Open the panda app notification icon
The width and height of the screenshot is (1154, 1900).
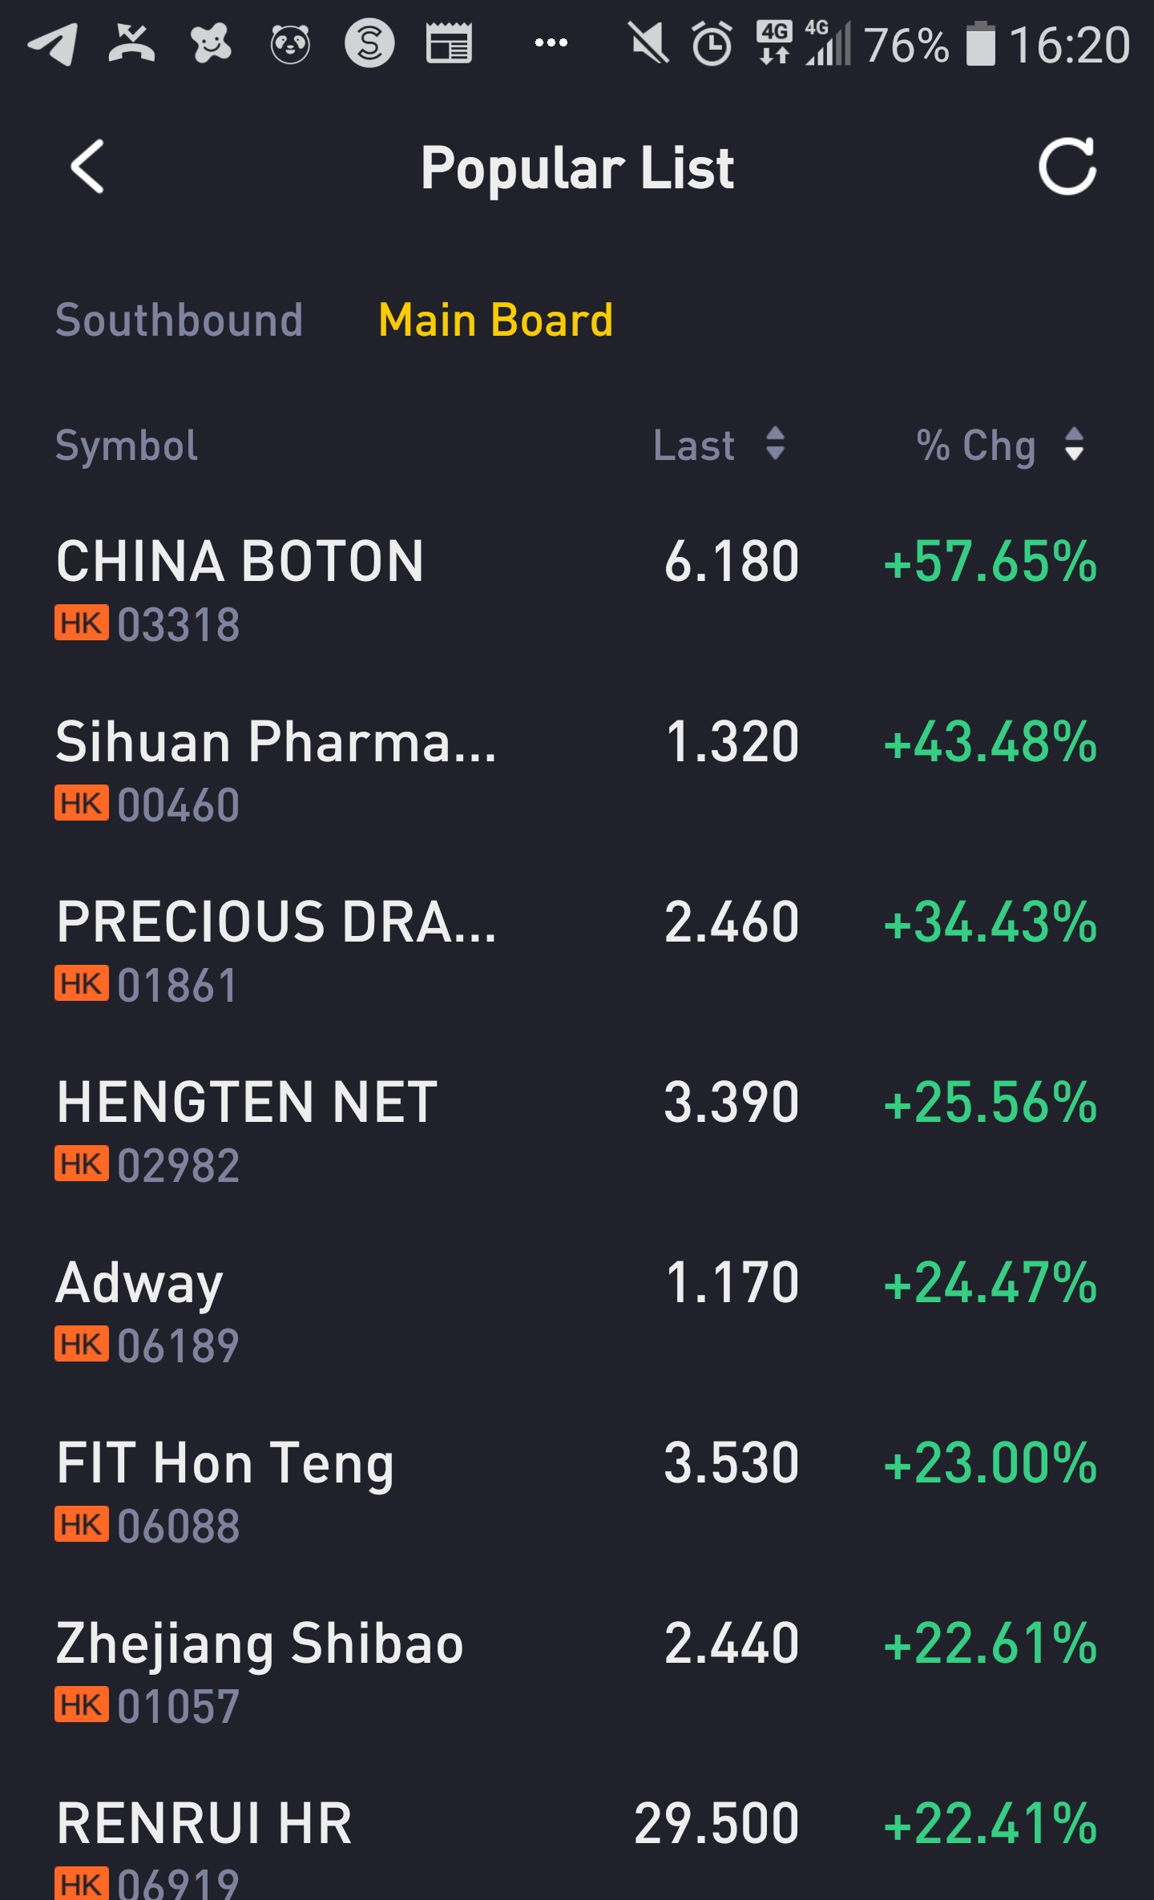tap(290, 43)
